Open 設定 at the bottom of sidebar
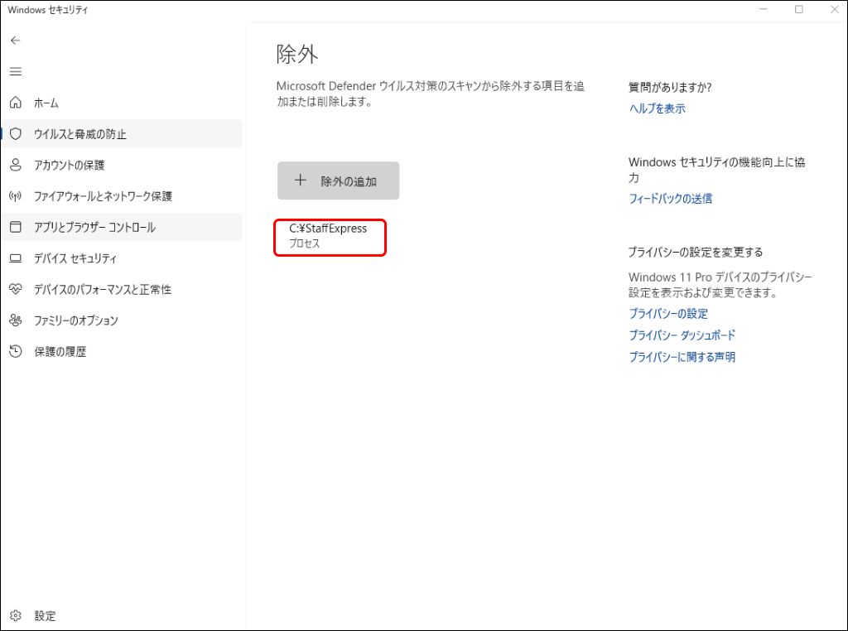Image resolution: width=848 pixels, height=631 pixels. coord(123,616)
